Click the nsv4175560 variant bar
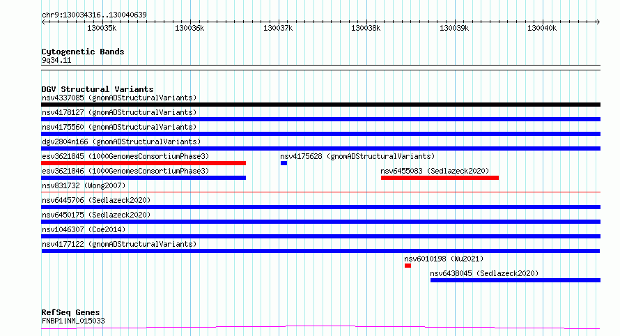 tap(320, 134)
